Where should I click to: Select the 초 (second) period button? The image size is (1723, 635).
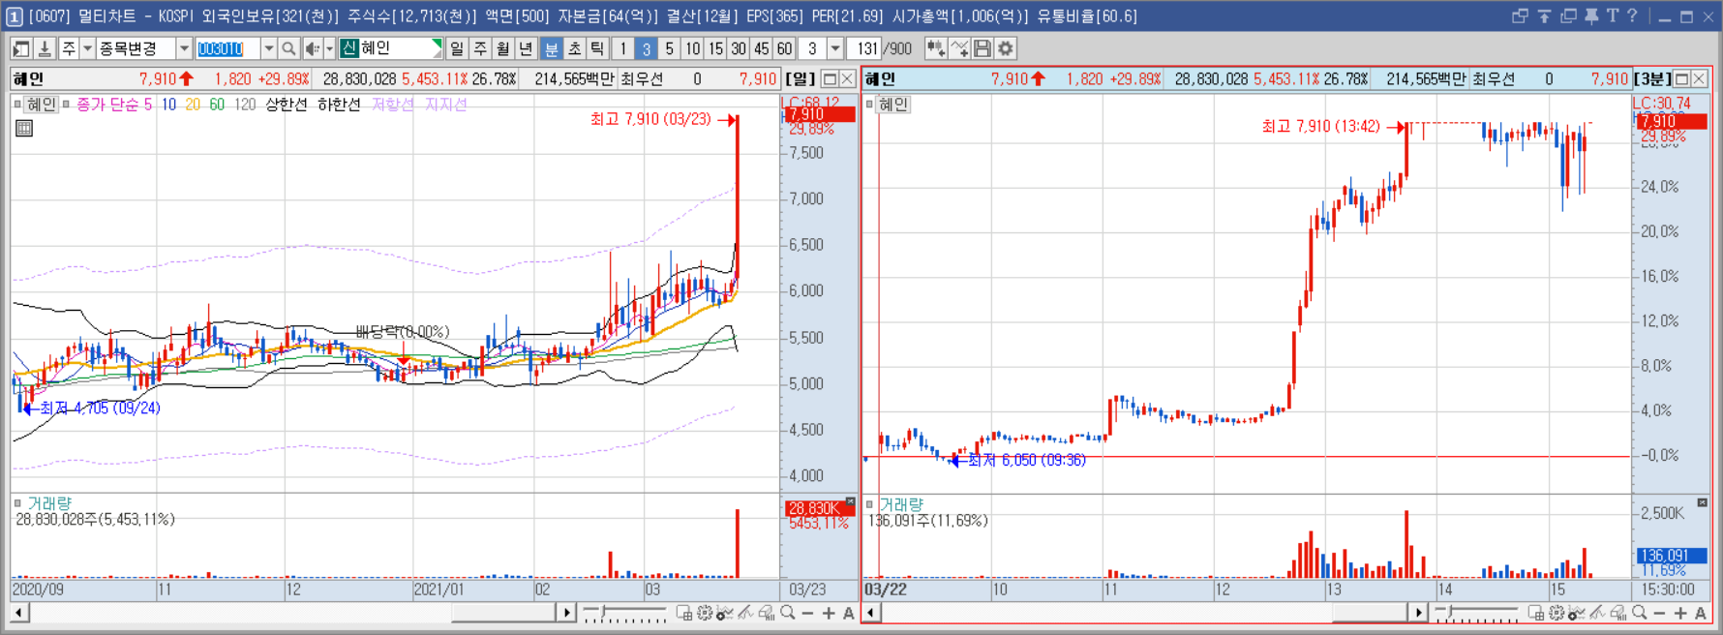[x=574, y=48]
